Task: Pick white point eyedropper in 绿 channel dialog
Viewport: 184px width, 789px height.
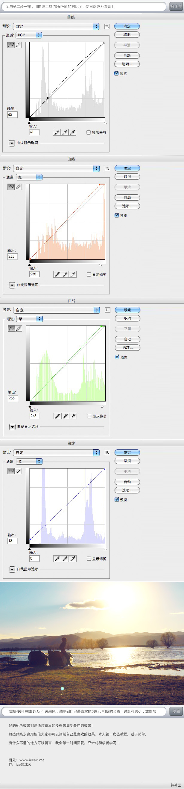Action: (x=73, y=416)
